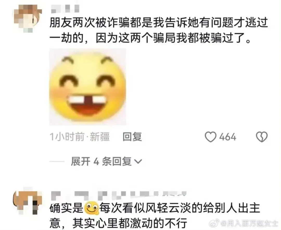Select the comment starting 朋友两次被诈骗

(159, 31)
